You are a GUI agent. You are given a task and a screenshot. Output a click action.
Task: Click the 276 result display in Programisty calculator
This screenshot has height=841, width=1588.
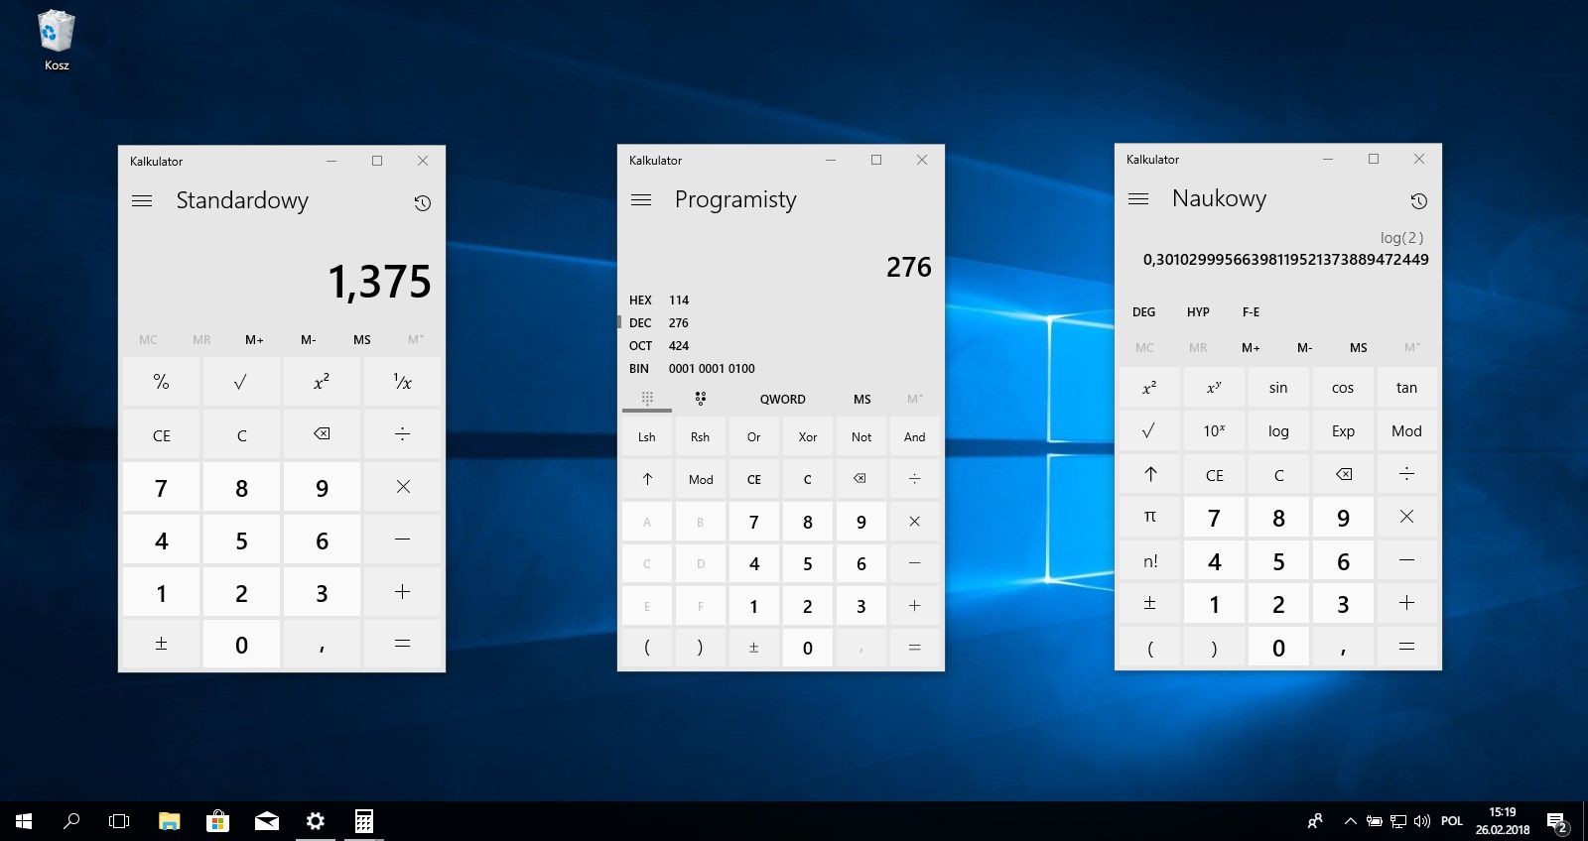[909, 267]
